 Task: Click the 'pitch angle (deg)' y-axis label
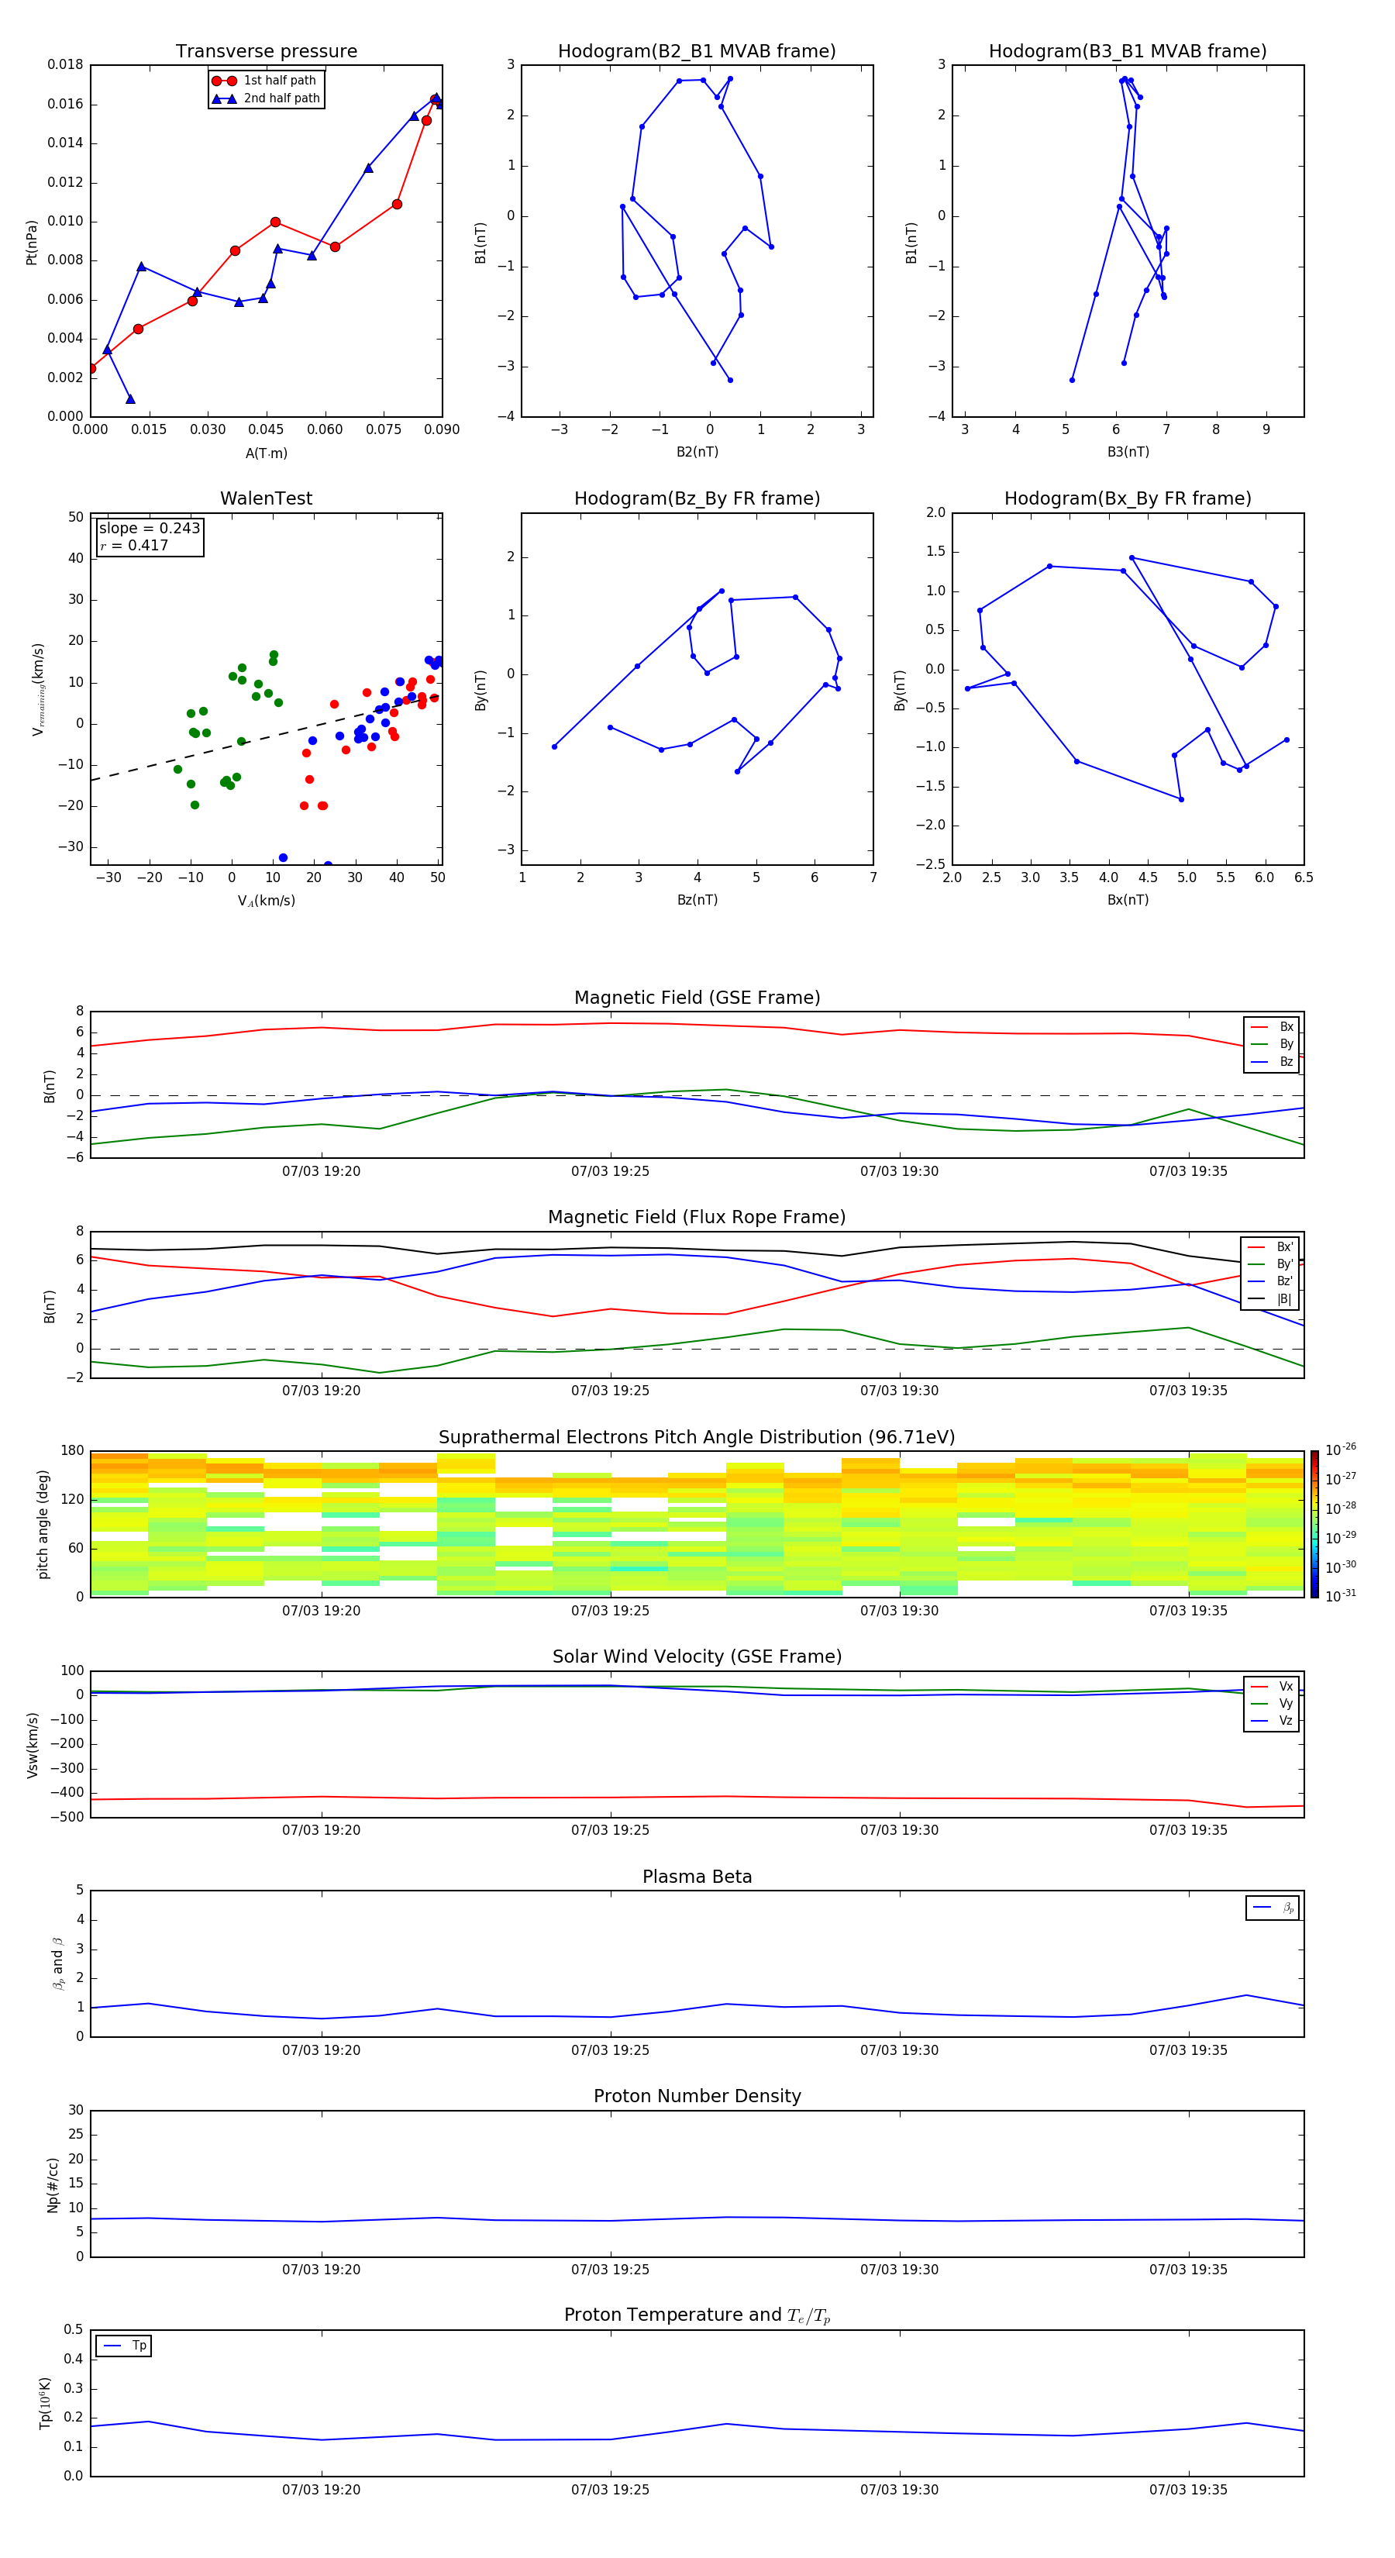tap(43, 1524)
